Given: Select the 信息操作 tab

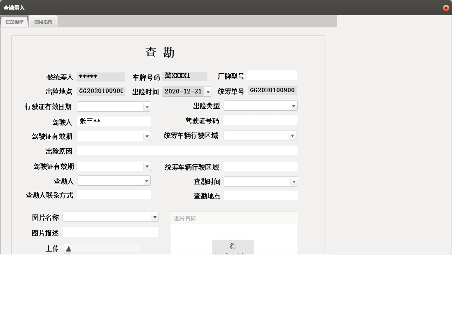Looking at the screenshot, I should 14,21.
